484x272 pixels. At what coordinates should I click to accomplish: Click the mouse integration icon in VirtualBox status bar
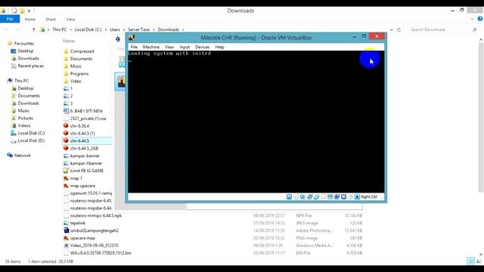point(350,196)
